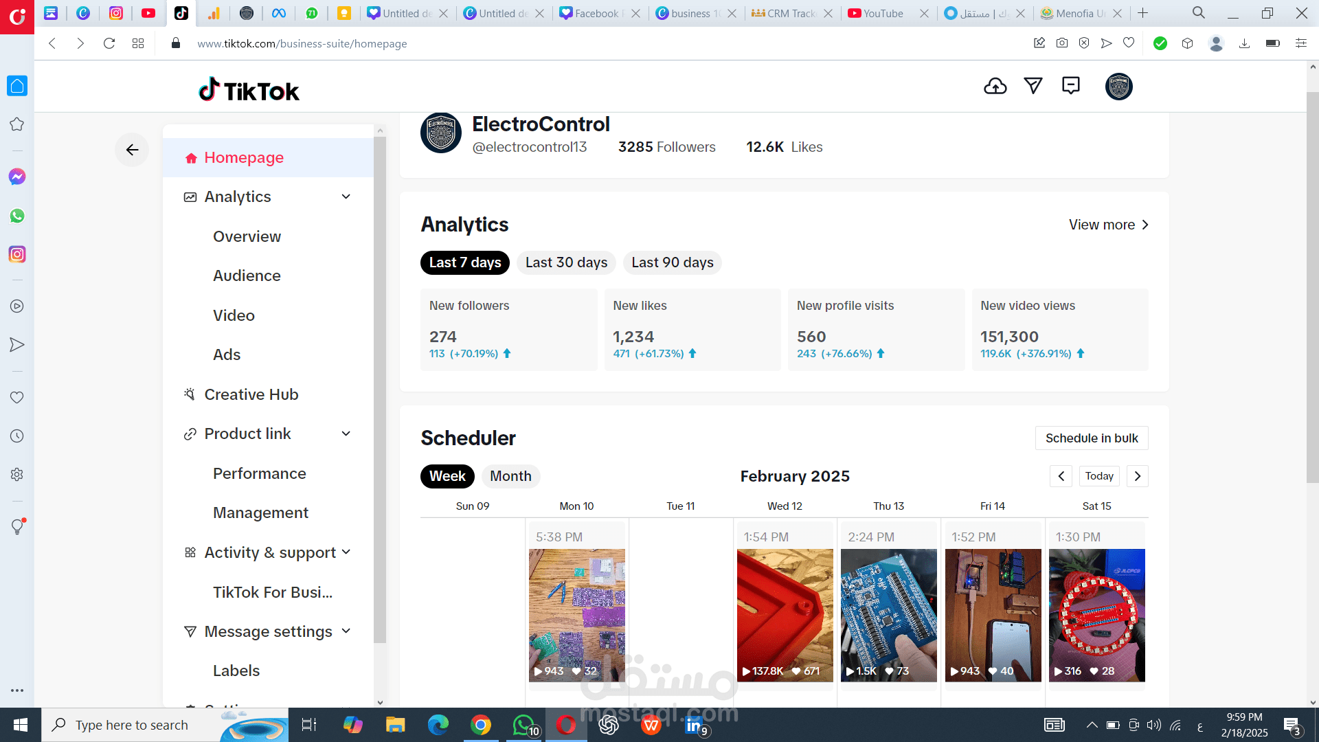
Task: Open WhatsApp in browser sidebar
Action: coord(17,216)
